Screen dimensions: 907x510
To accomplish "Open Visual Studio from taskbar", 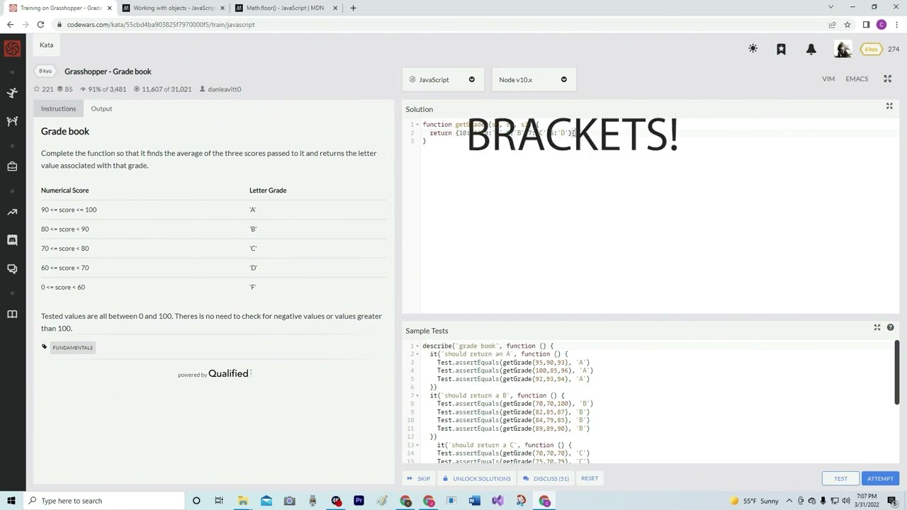I will point(497,501).
